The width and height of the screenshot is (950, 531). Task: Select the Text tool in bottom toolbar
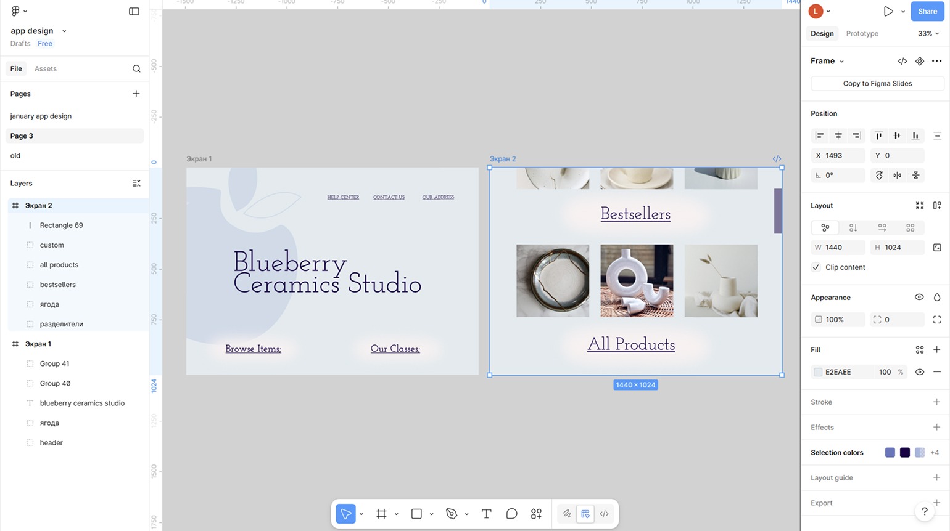coord(486,514)
